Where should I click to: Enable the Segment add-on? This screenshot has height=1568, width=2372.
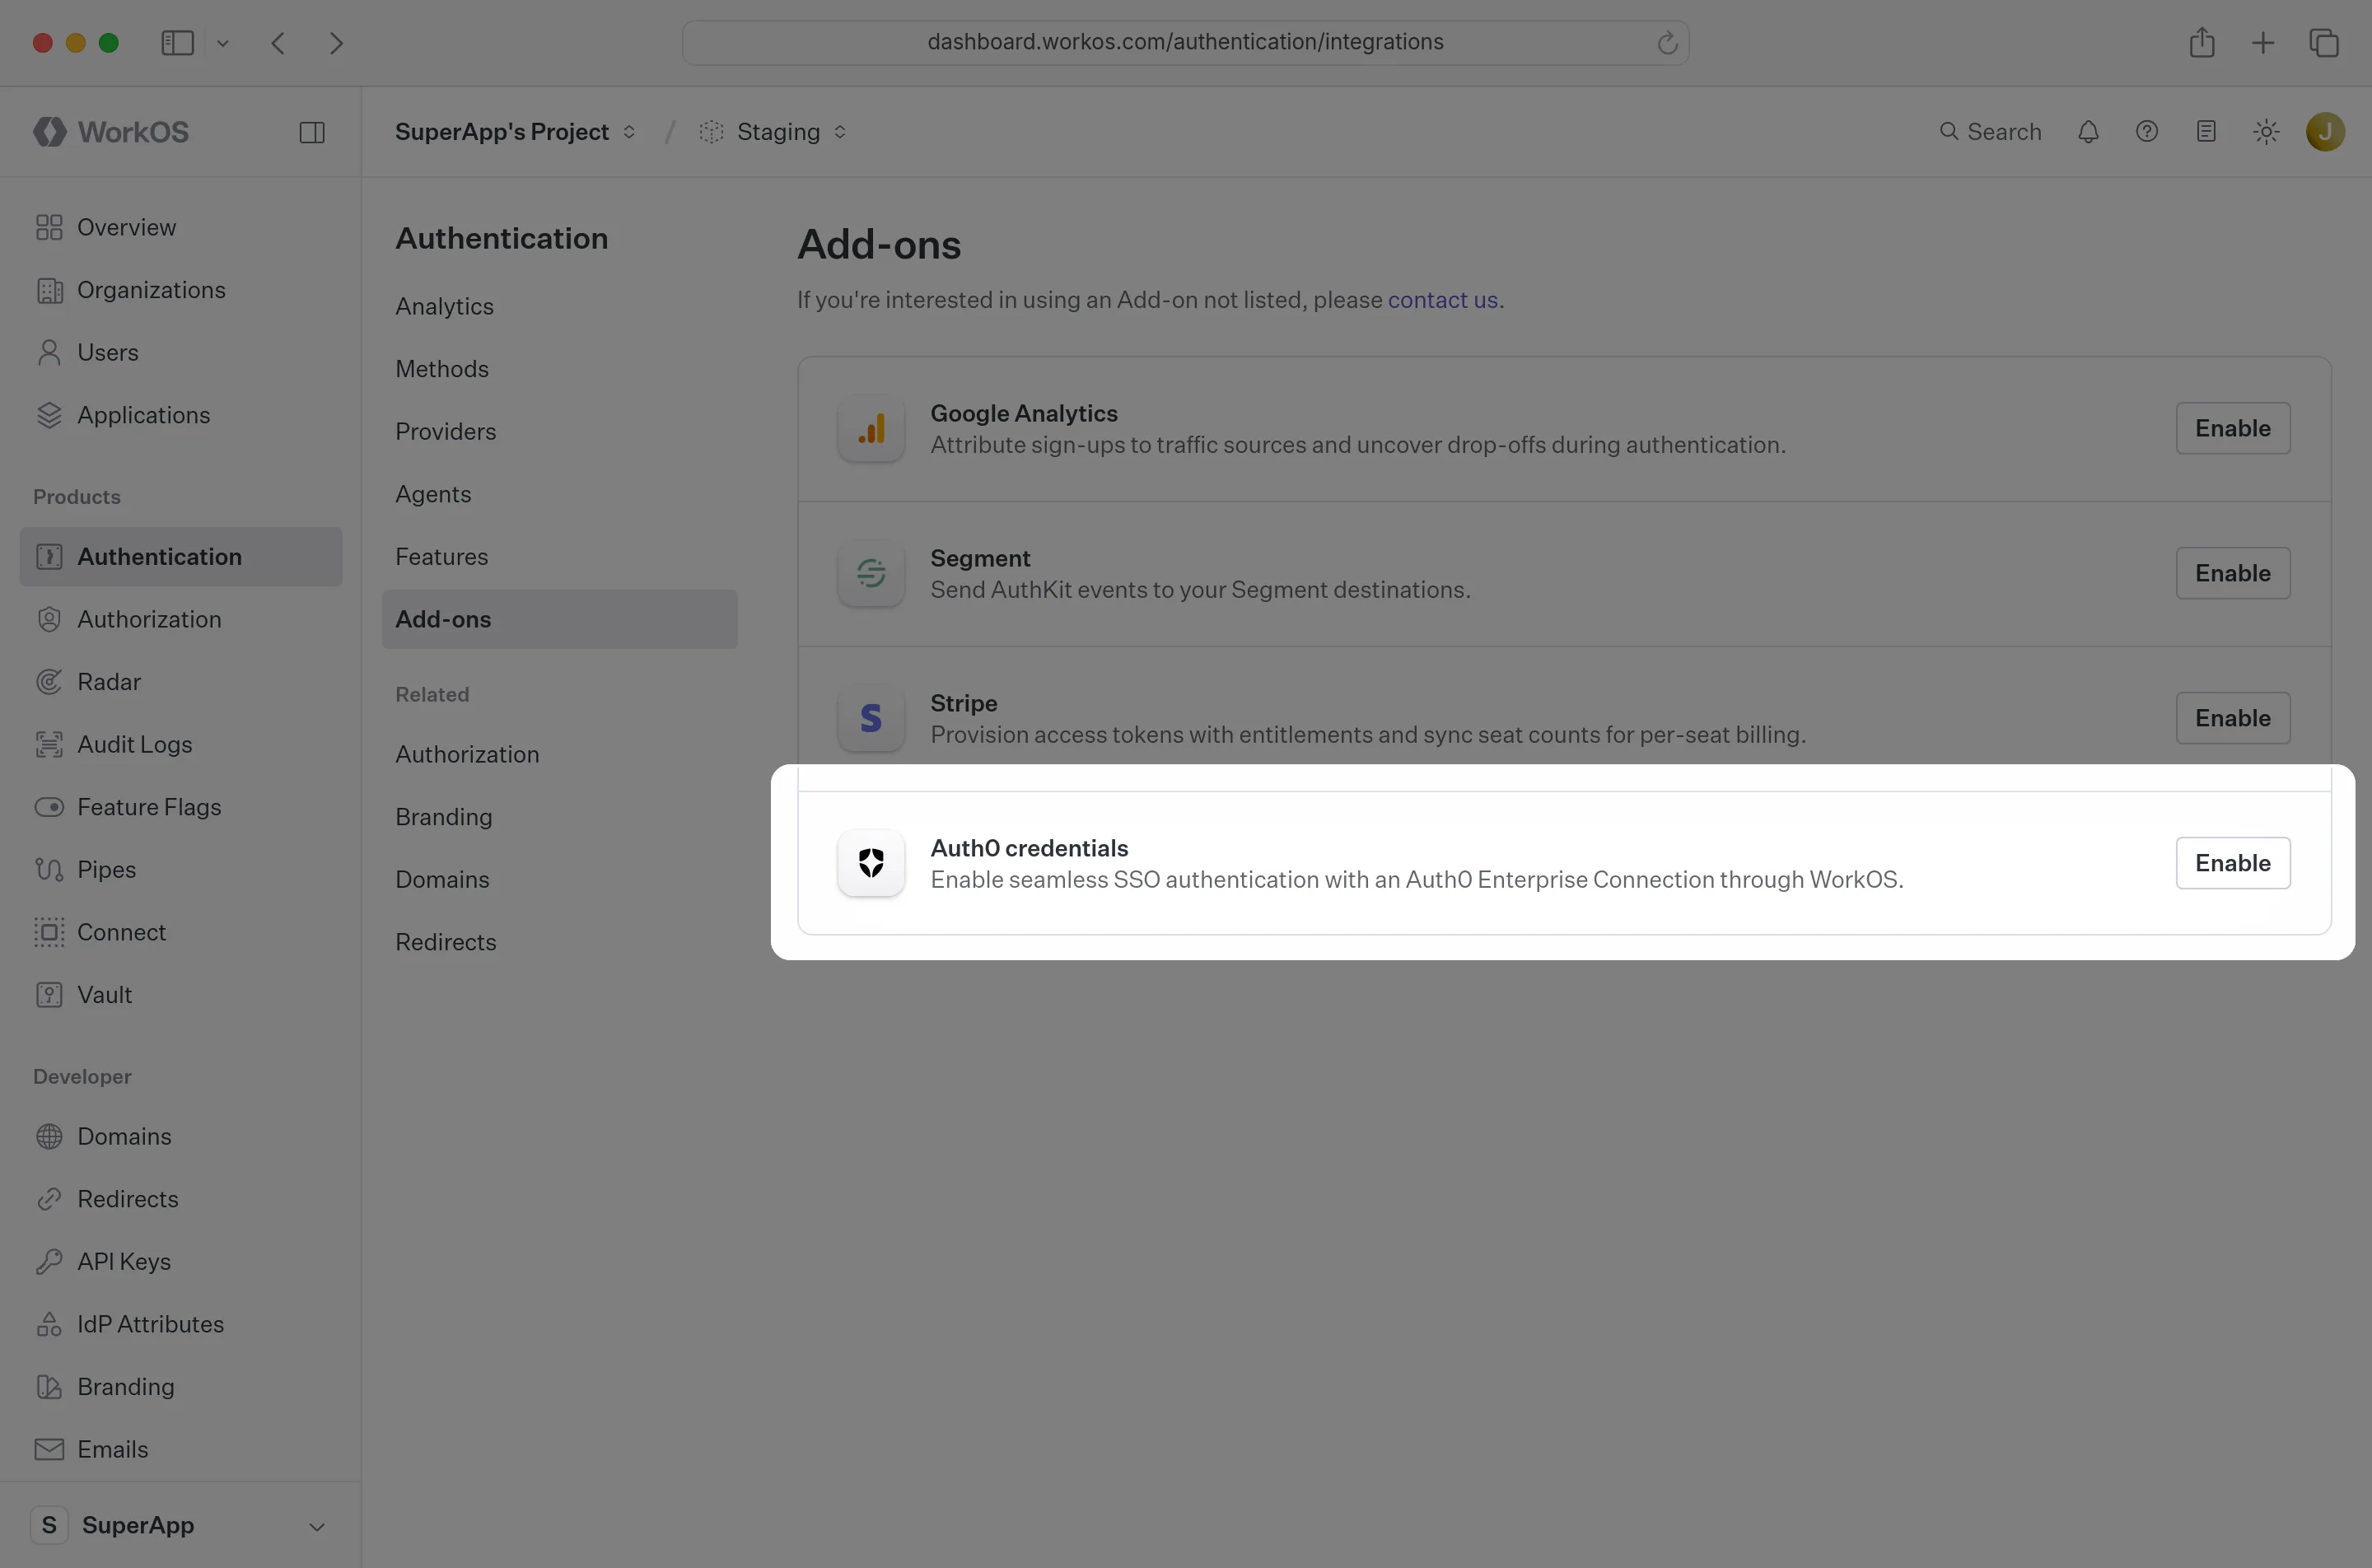tap(2232, 573)
